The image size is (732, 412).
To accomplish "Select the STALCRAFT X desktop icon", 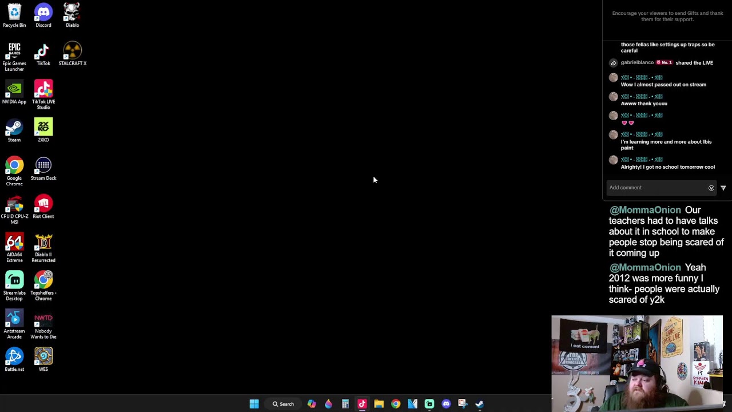I will pos(72,54).
